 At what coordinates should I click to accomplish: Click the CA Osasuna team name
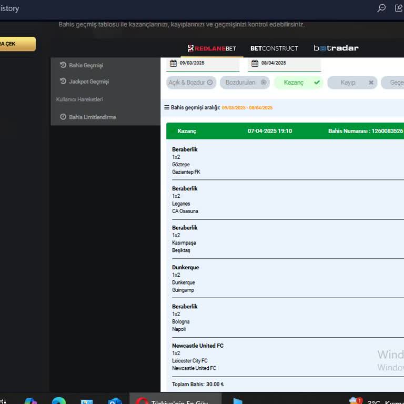pos(185,211)
